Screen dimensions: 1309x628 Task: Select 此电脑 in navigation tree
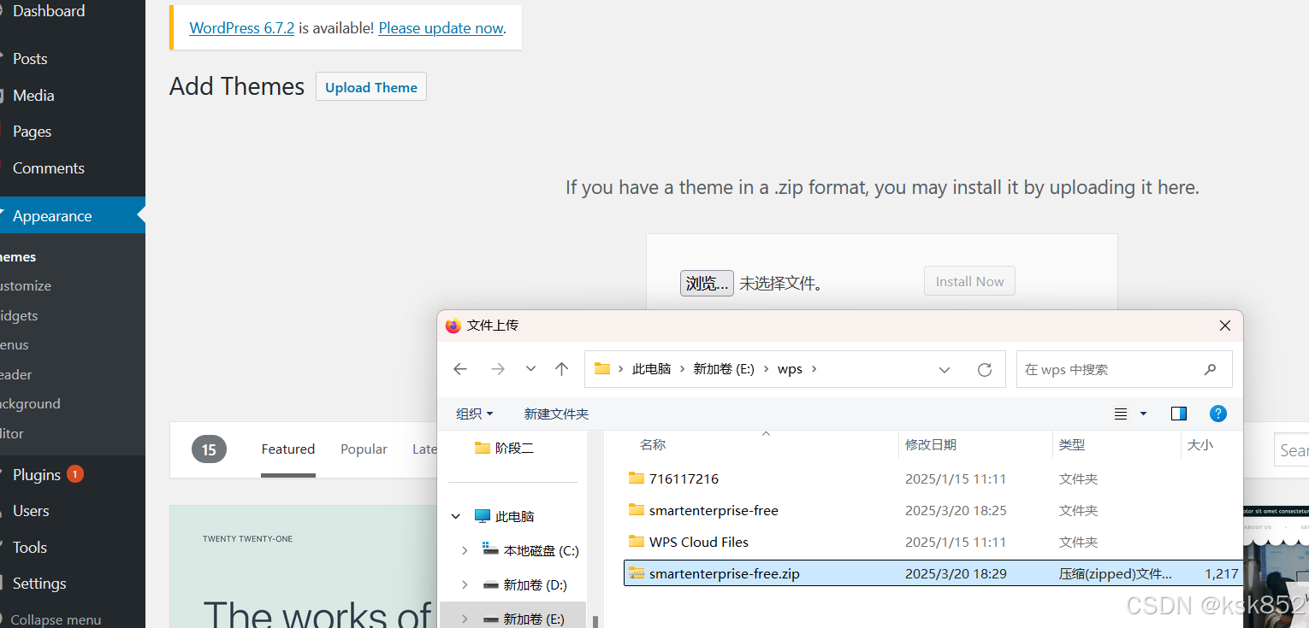tap(505, 516)
